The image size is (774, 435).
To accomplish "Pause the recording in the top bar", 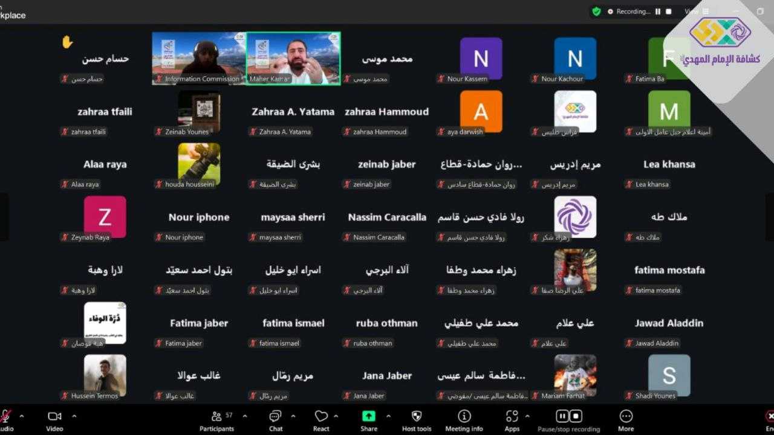I will coord(658,11).
